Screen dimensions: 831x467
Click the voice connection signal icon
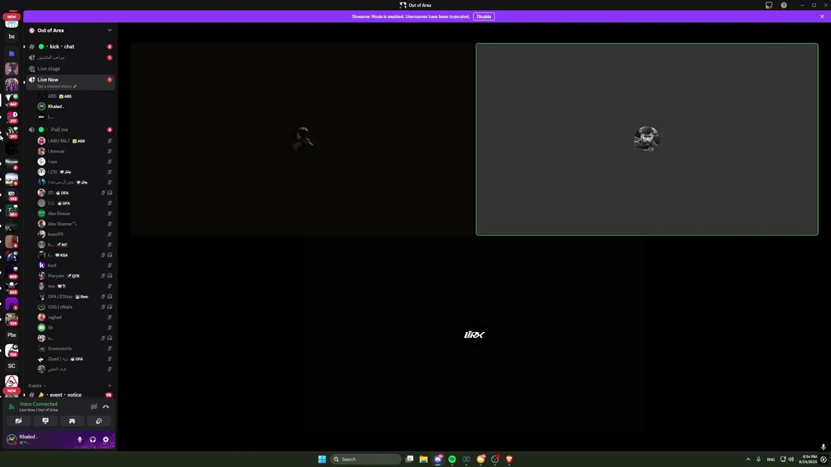[x=11, y=407]
